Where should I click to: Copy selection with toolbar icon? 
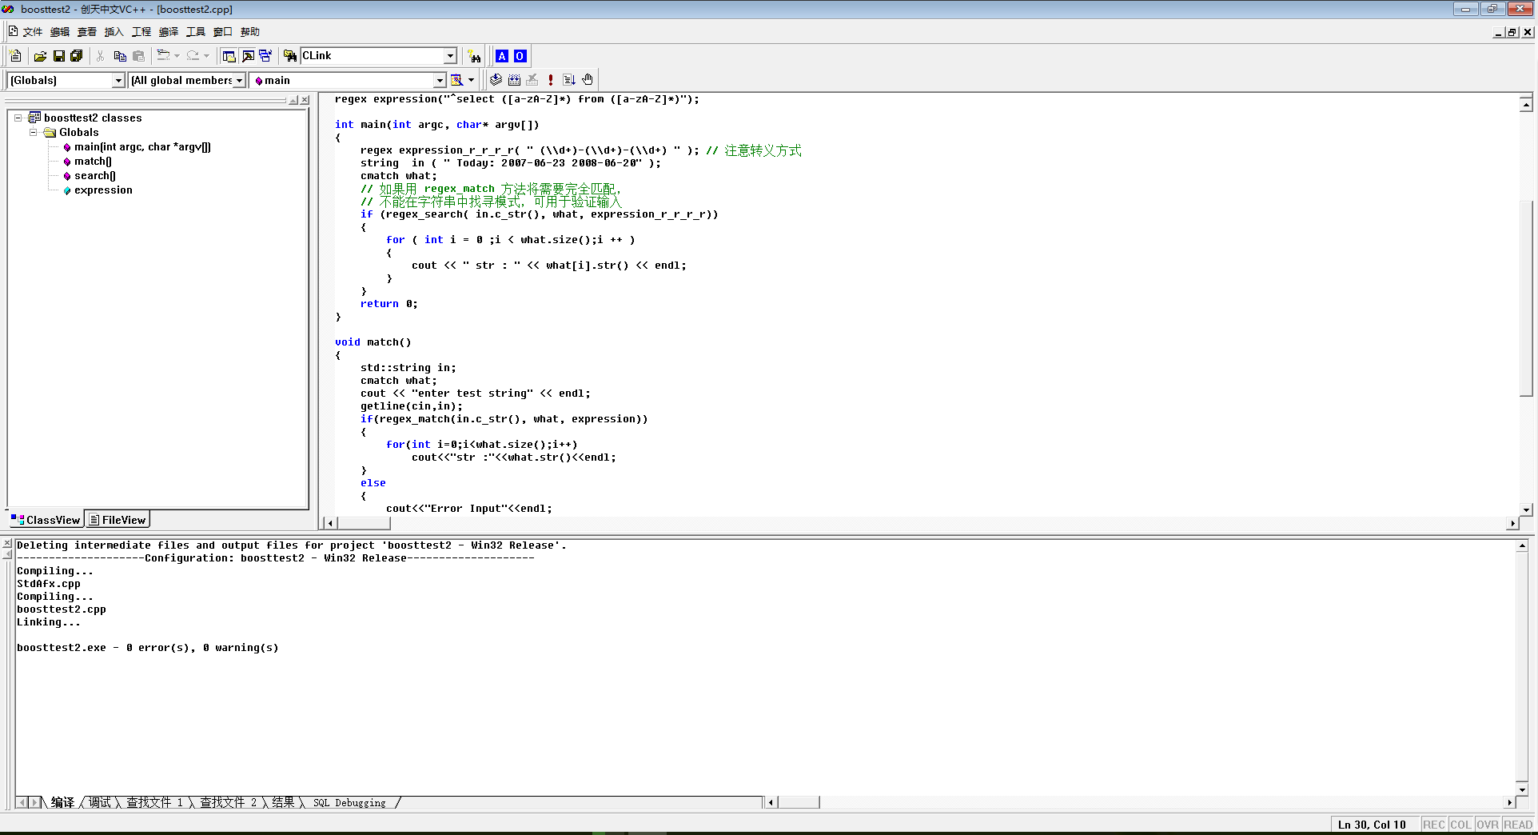(120, 56)
